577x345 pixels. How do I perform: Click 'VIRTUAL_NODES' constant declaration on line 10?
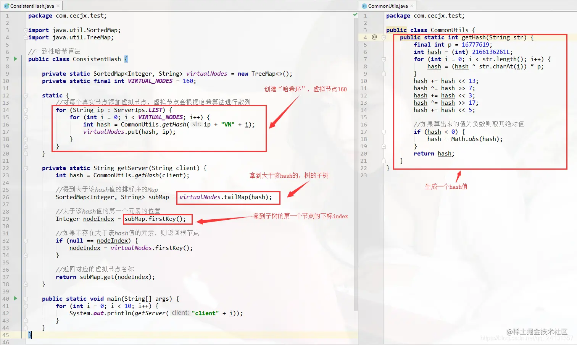click(x=150, y=81)
